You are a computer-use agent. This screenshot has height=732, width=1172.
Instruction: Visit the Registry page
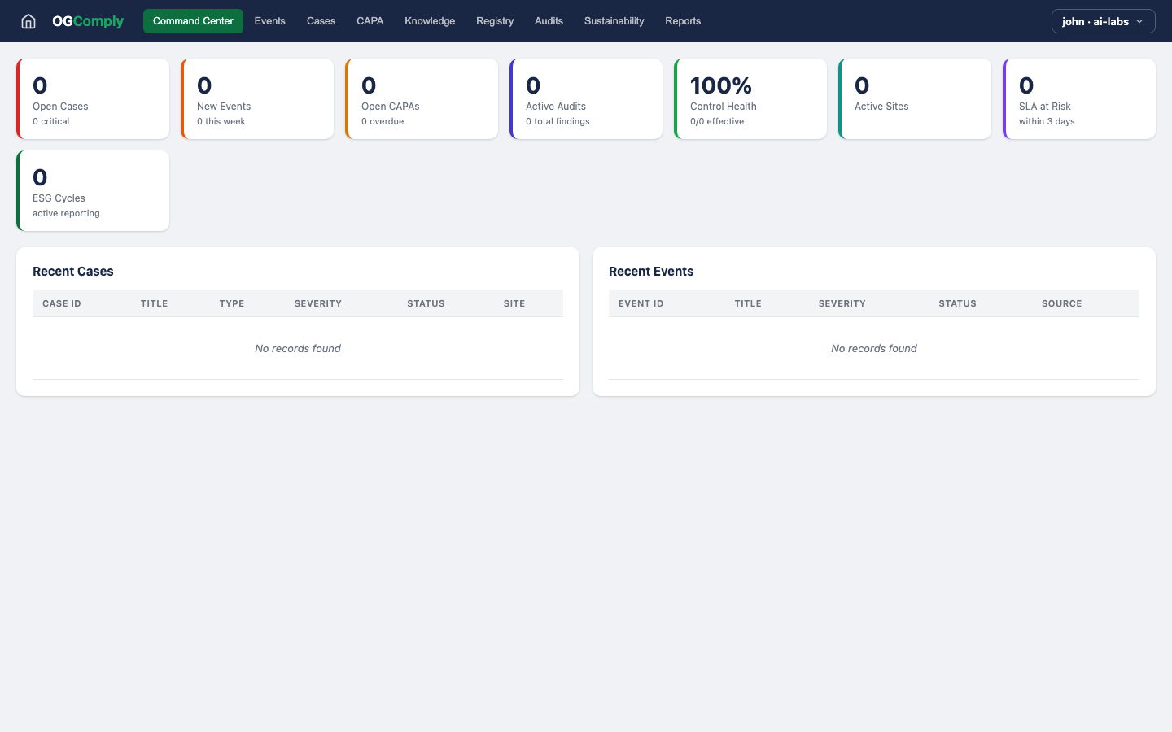tap(495, 21)
